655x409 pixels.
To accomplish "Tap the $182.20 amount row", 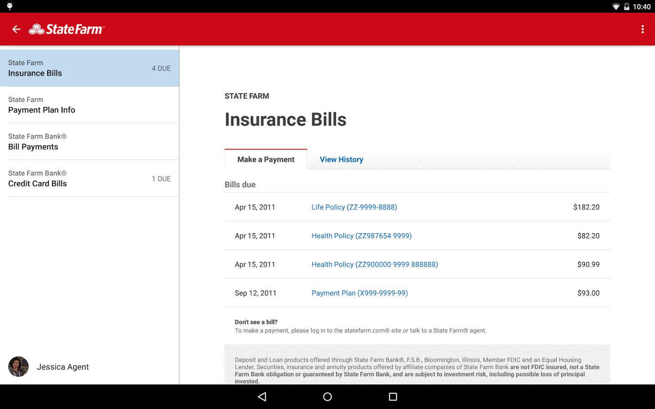I will [x=586, y=207].
